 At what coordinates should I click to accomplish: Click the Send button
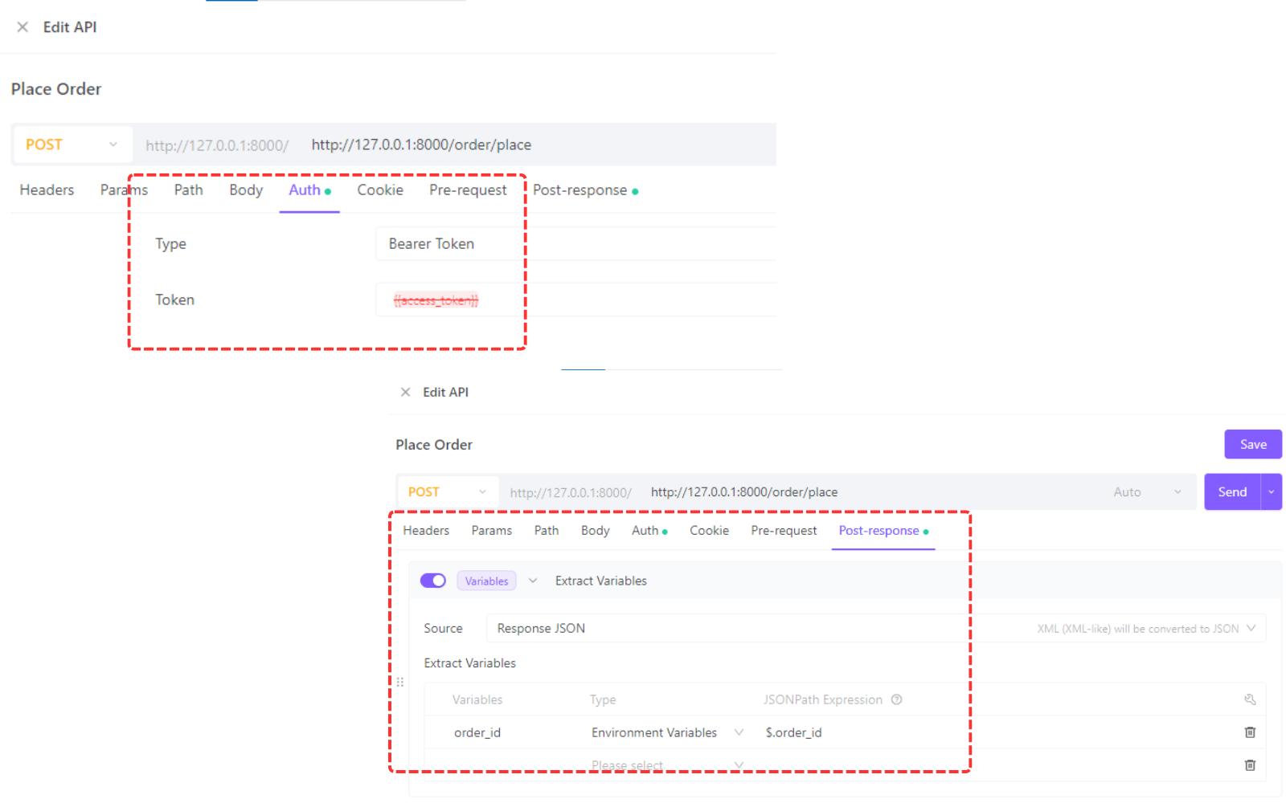point(1232,492)
